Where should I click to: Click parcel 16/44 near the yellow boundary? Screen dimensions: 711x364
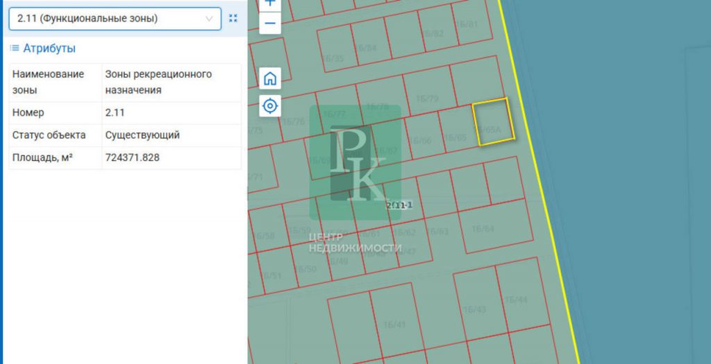(x=516, y=300)
